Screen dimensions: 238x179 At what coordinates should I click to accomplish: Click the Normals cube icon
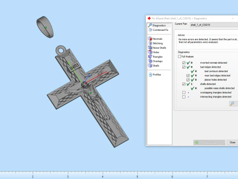click(150, 39)
